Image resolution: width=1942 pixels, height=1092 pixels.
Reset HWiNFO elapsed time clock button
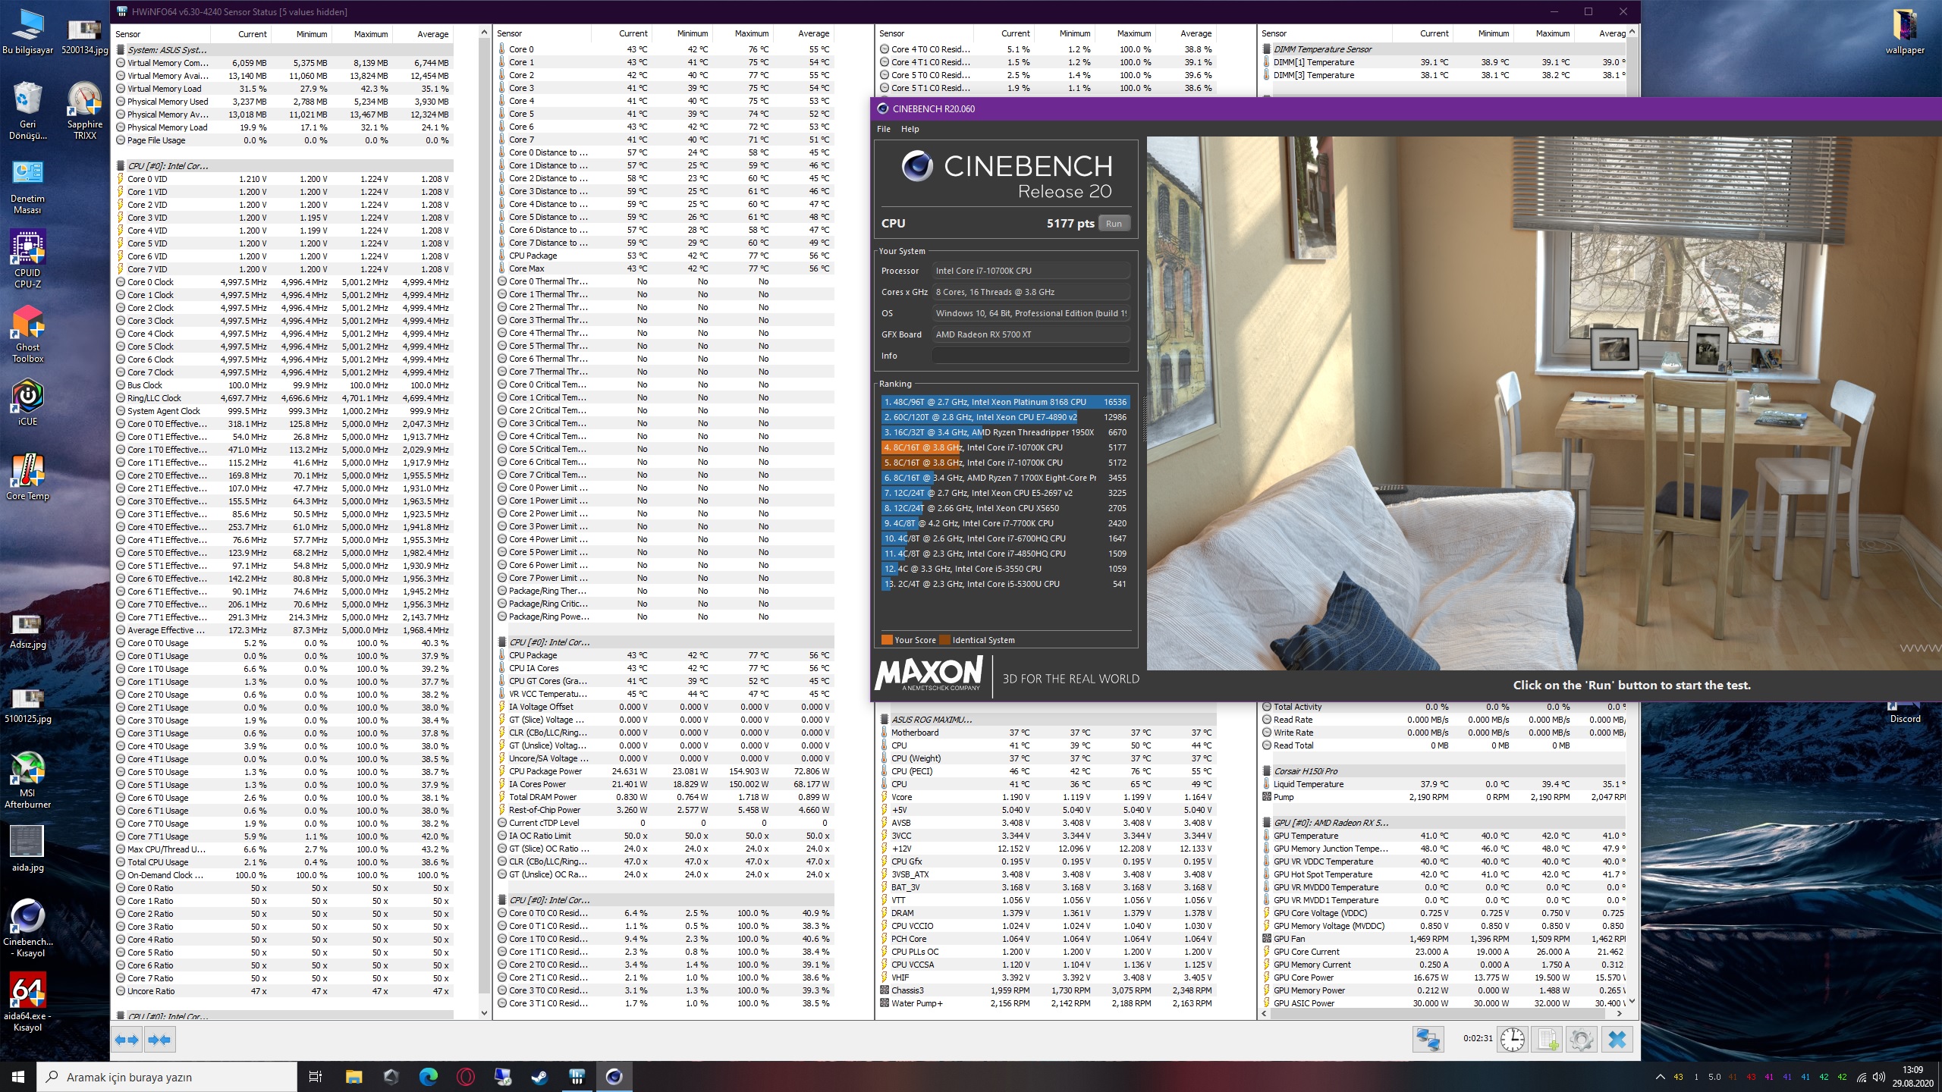[1512, 1040]
